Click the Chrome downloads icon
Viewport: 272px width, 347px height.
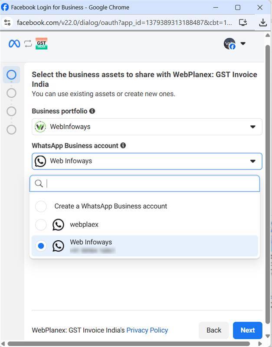point(262,23)
